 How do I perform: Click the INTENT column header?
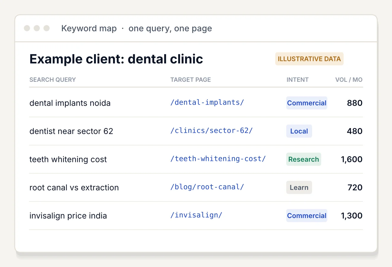click(297, 80)
